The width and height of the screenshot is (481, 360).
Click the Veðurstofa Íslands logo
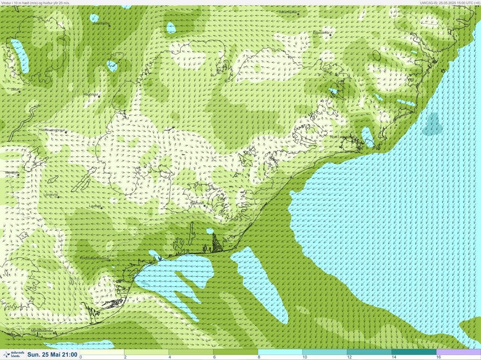point(13,354)
